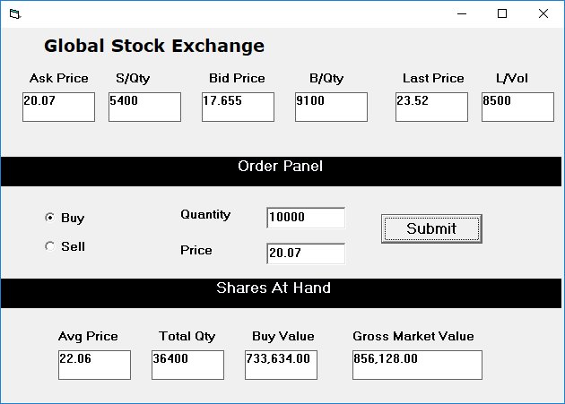Click the order Price input field

[x=306, y=254]
